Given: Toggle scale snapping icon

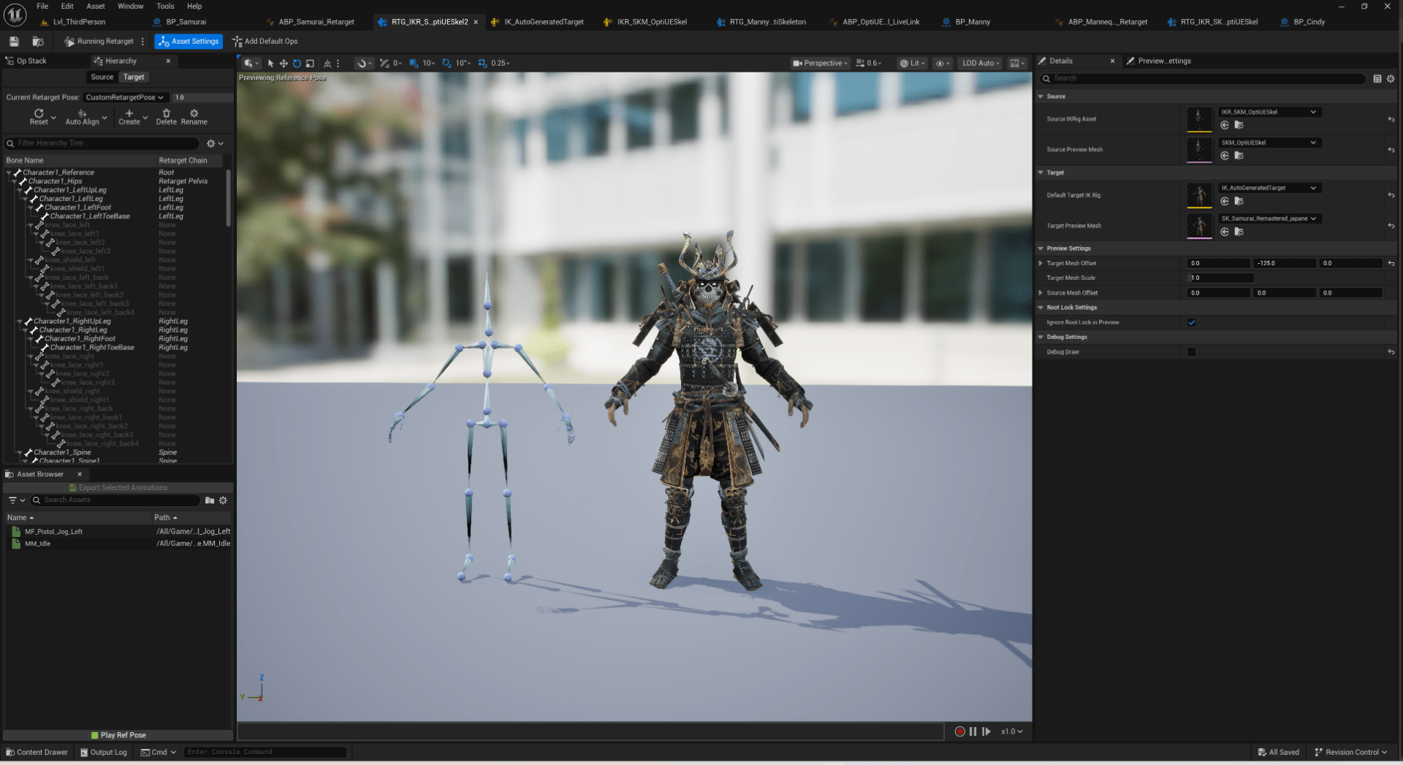Looking at the screenshot, I should pyautogui.click(x=482, y=64).
